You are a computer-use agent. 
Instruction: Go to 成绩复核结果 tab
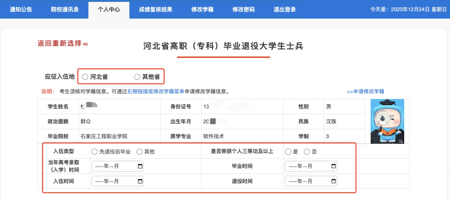click(155, 9)
